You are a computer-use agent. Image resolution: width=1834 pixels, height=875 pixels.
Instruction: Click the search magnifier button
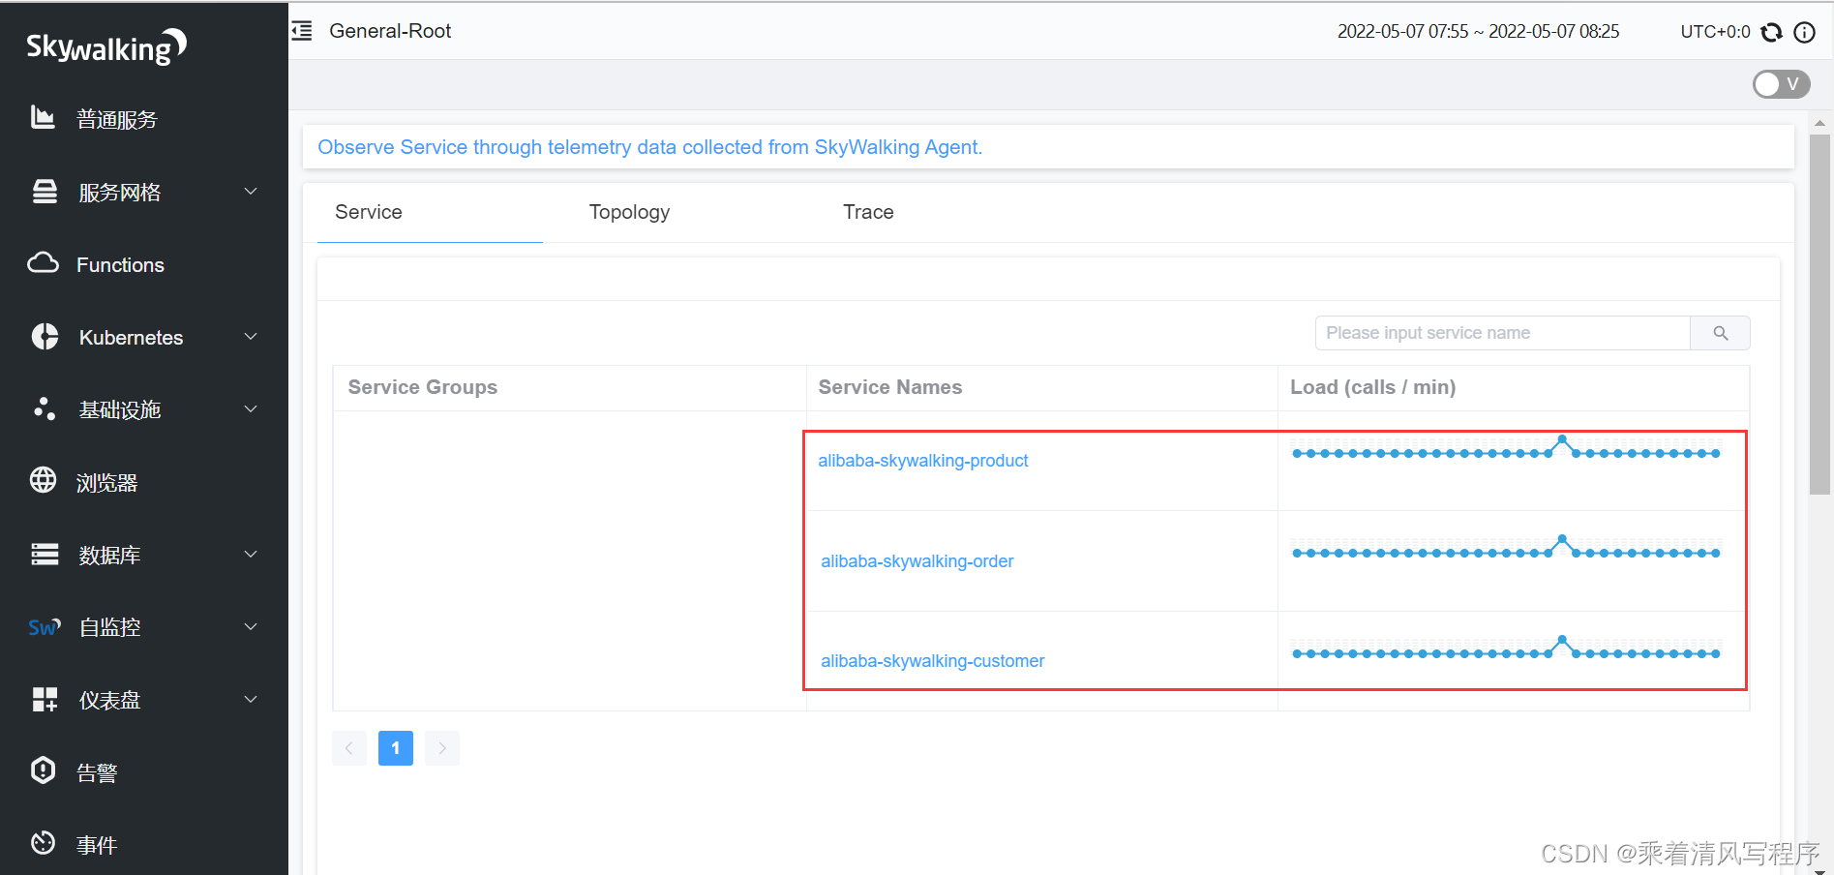click(1720, 333)
